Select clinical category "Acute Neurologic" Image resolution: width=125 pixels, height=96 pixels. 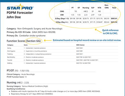tap(28, 74)
